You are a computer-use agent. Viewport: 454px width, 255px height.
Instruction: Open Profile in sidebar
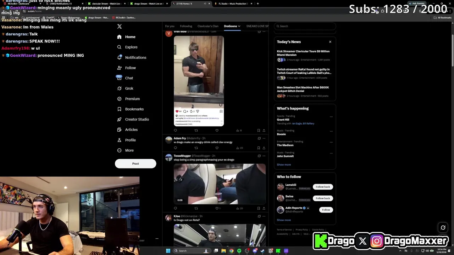pyautogui.click(x=126, y=140)
